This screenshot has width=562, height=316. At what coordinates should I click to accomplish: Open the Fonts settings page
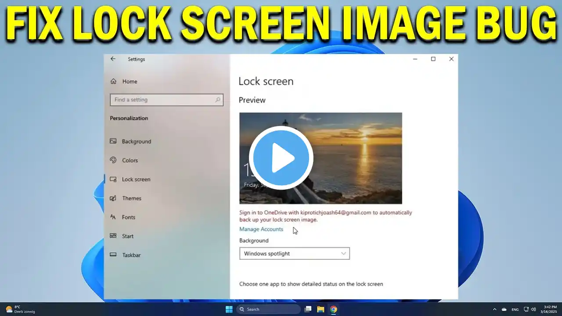click(122, 217)
